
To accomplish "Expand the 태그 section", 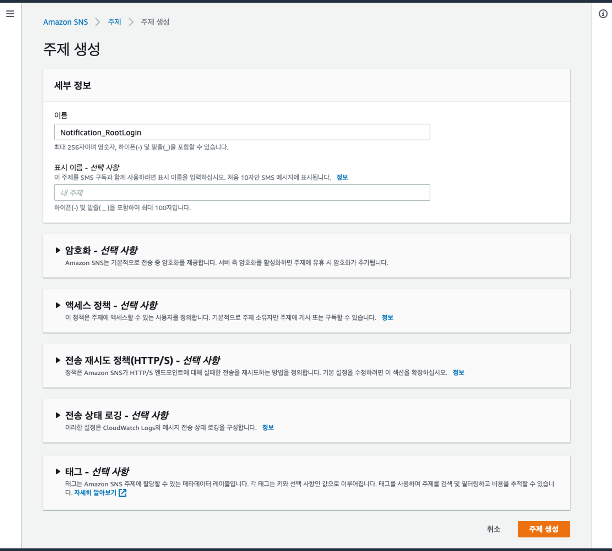I will 58,471.
